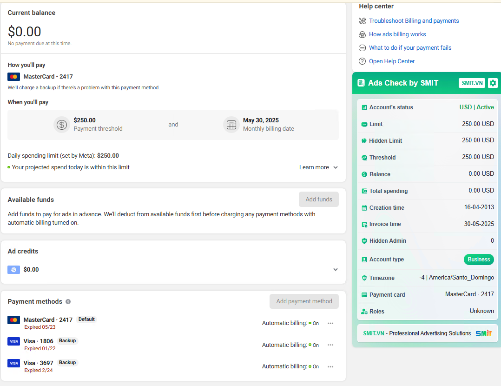Click the 16-04-2013 creation time value
The height and width of the screenshot is (386, 501).
tap(479, 207)
